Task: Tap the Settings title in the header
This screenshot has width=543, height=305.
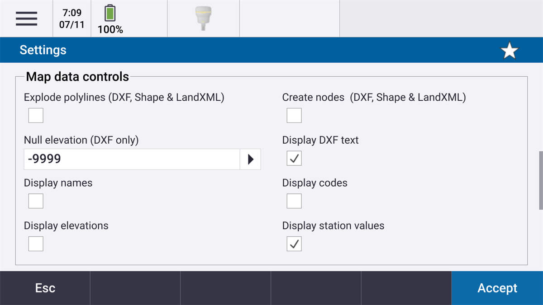Action: pos(43,50)
